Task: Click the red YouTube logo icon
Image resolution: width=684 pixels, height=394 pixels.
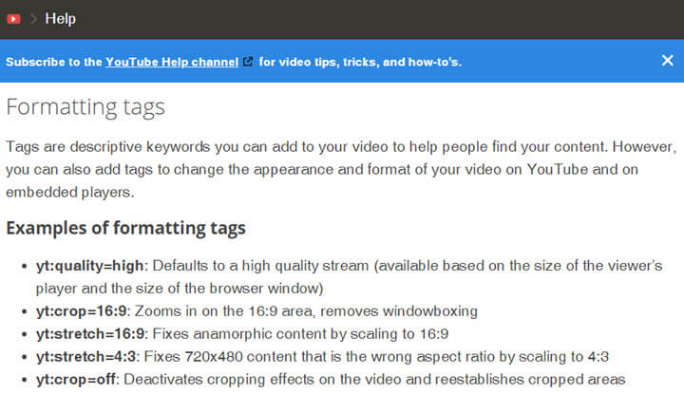Action: [x=13, y=19]
